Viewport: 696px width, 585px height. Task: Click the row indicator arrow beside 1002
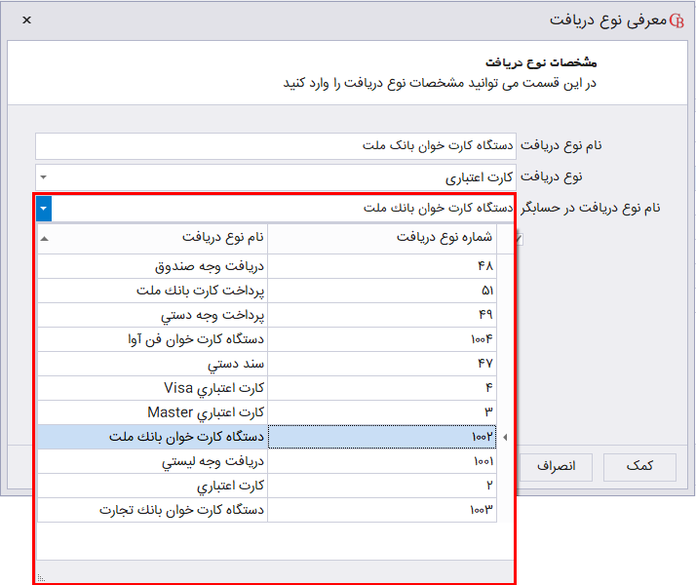tap(504, 437)
